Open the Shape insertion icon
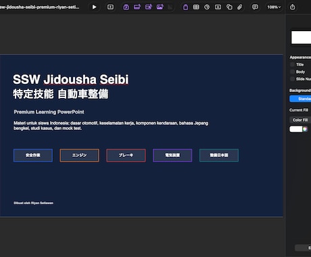Screen dimensions: 311x257 click(229, 7)
